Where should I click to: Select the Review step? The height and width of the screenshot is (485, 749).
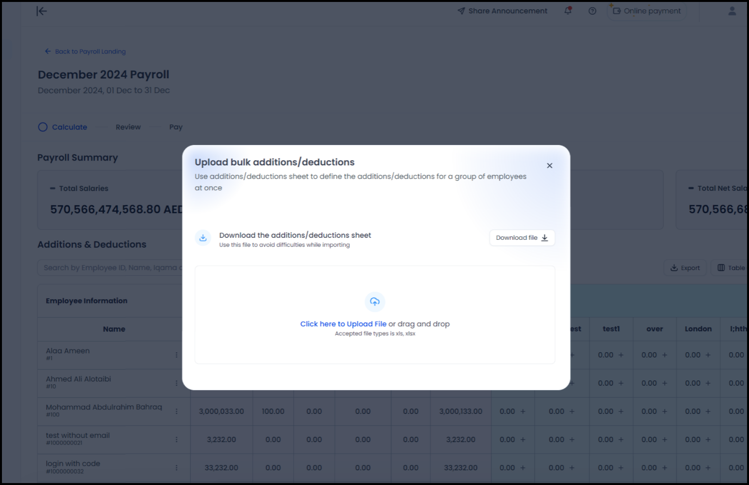pos(128,127)
